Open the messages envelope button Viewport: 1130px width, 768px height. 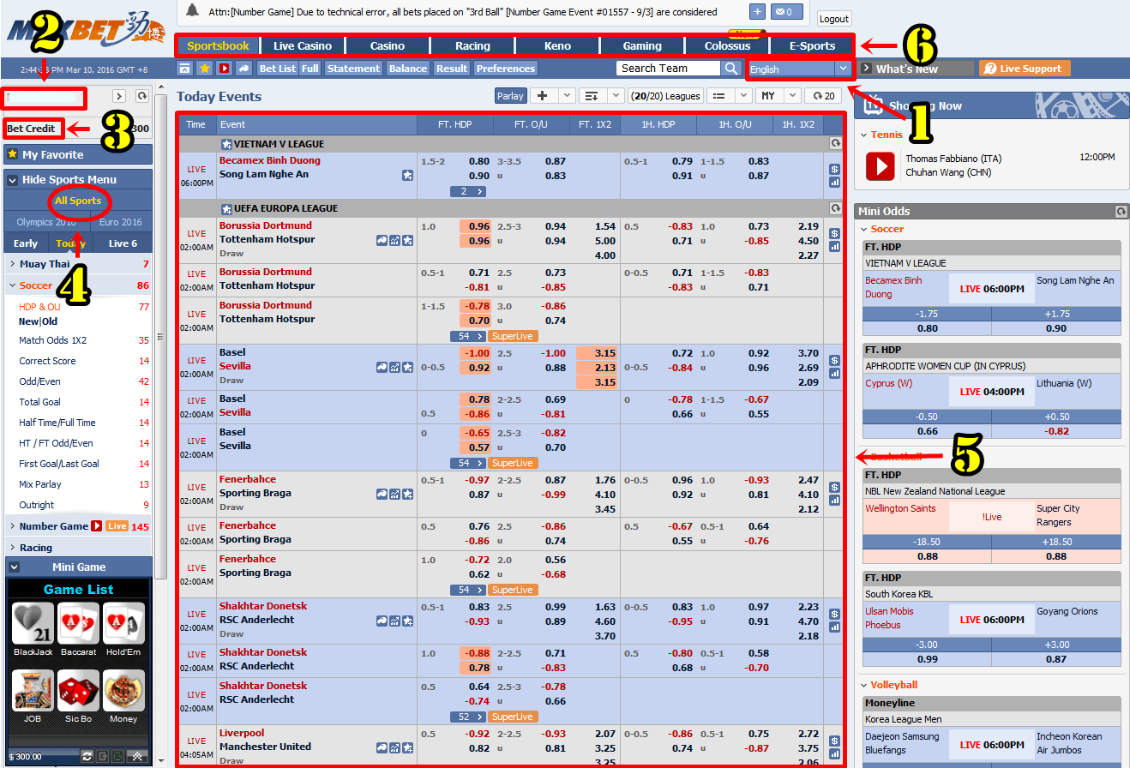click(x=787, y=12)
